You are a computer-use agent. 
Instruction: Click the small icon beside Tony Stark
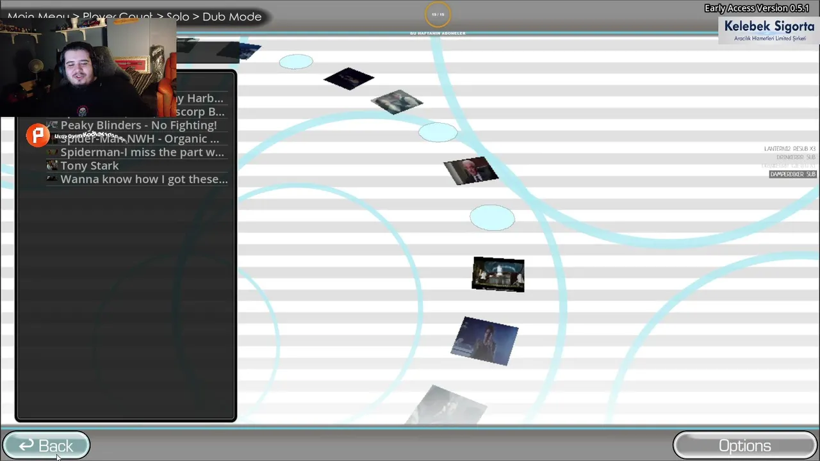(52, 166)
